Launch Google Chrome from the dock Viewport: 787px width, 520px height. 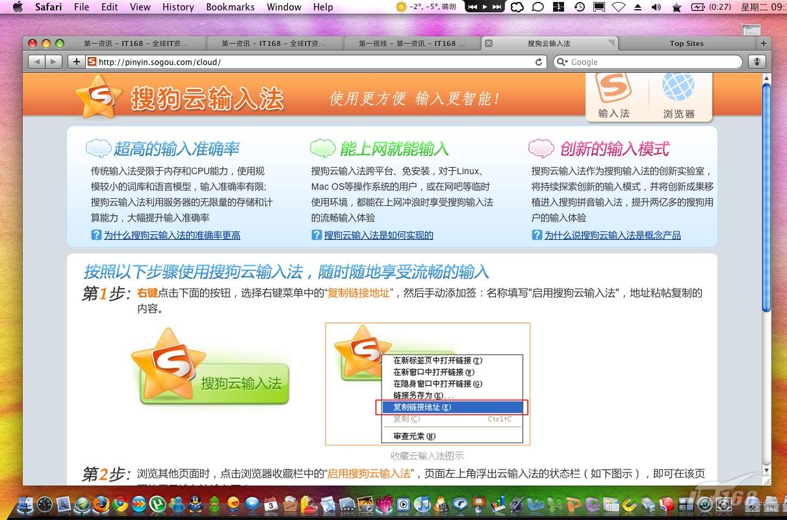(x=120, y=504)
